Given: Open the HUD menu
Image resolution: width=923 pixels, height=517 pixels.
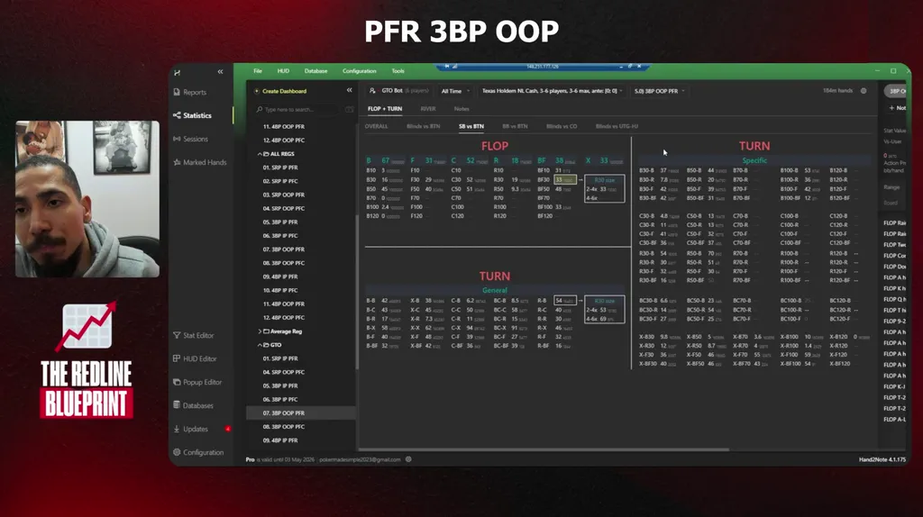Looking at the screenshot, I should click(x=283, y=71).
